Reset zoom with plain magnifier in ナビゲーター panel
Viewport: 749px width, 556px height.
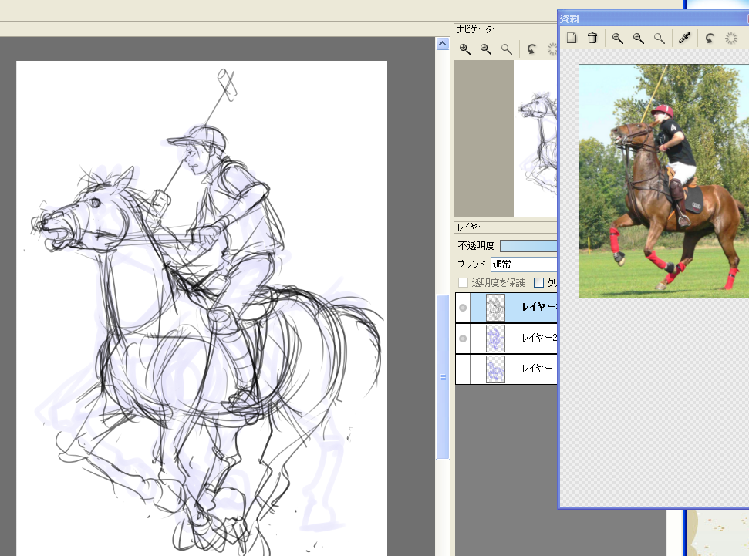coord(506,49)
